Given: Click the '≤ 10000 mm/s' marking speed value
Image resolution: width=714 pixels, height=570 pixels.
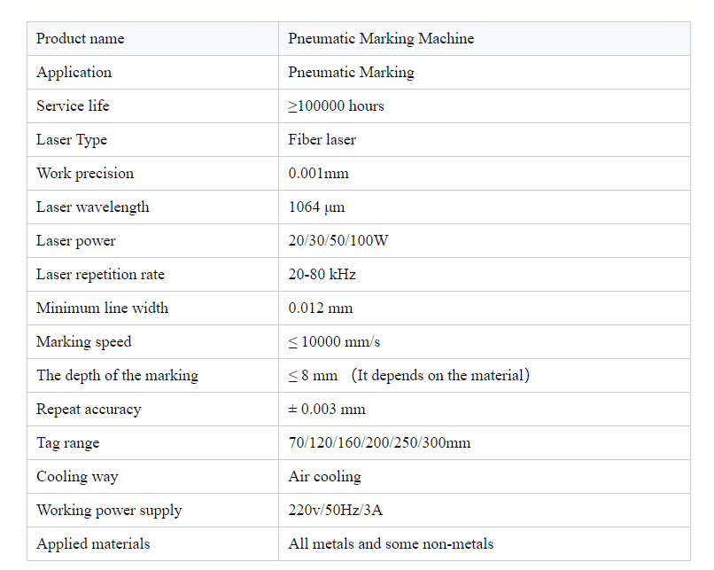Looking at the screenshot, I should pyautogui.click(x=334, y=341).
